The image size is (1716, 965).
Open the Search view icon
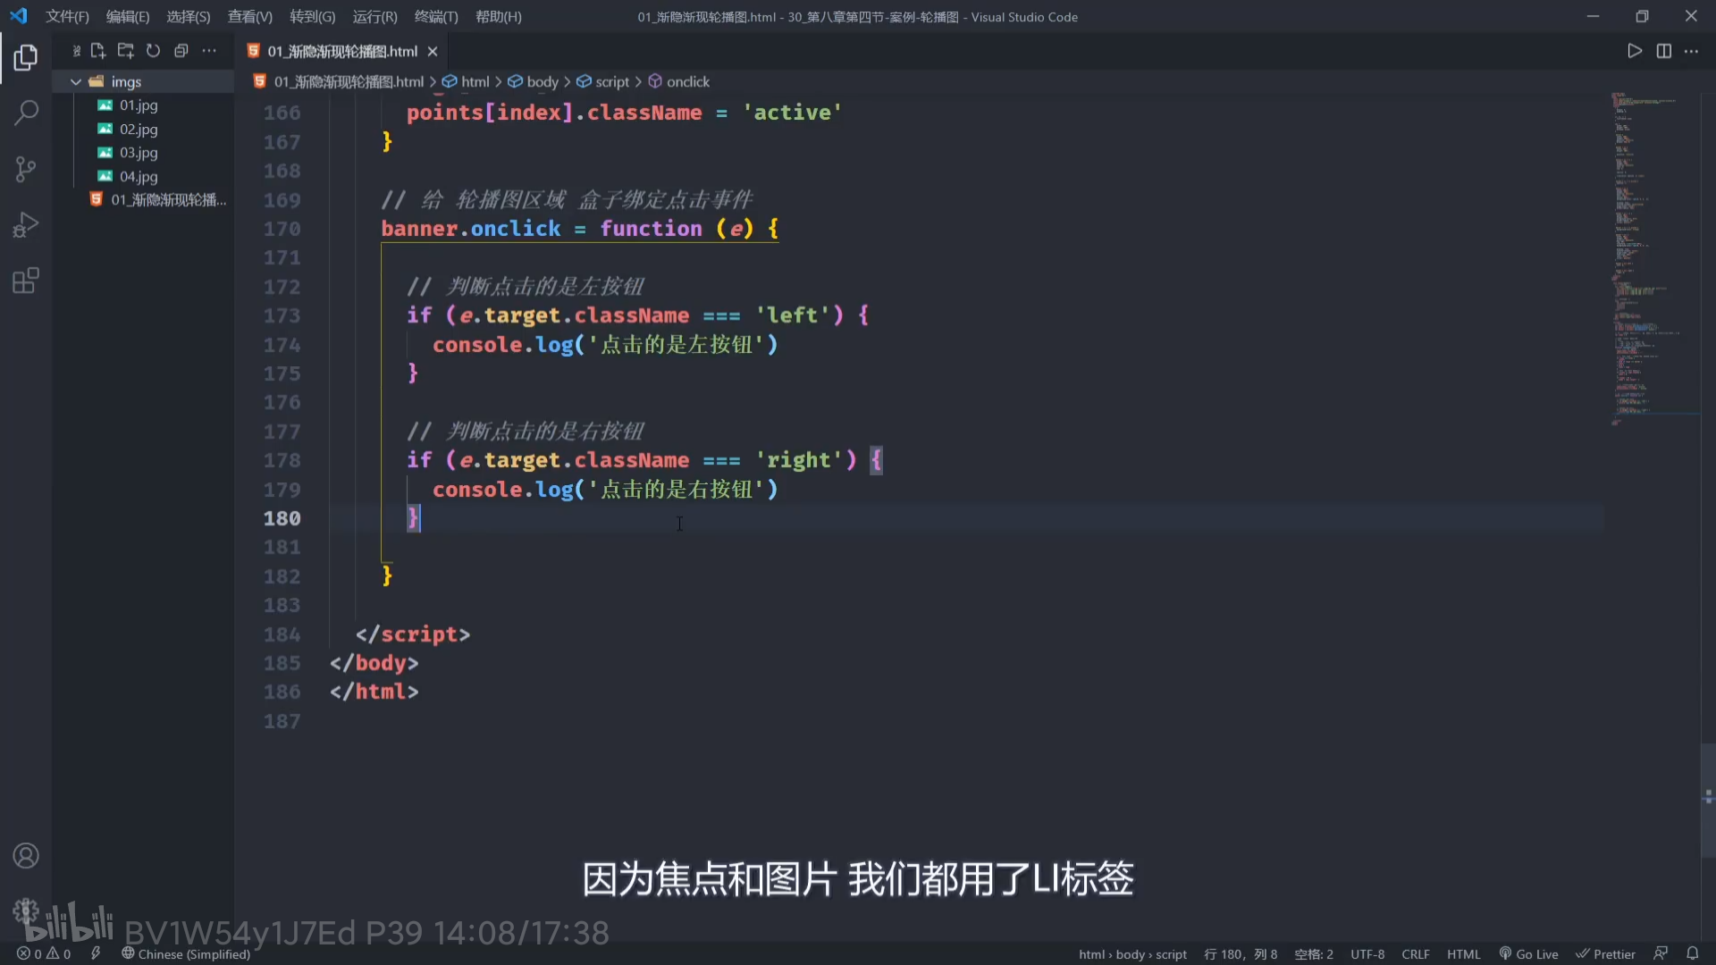(26, 113)
